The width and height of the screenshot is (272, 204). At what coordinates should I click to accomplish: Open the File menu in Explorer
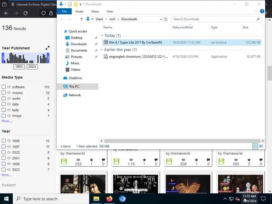tap(64, 11)
